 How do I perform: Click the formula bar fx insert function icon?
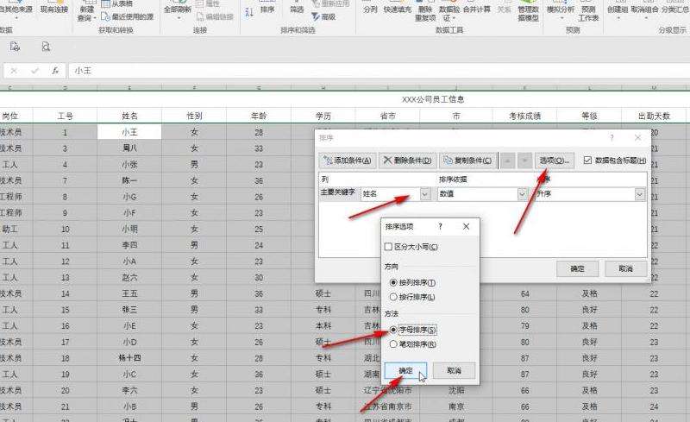pyautogui.click(x=55, y=71)
